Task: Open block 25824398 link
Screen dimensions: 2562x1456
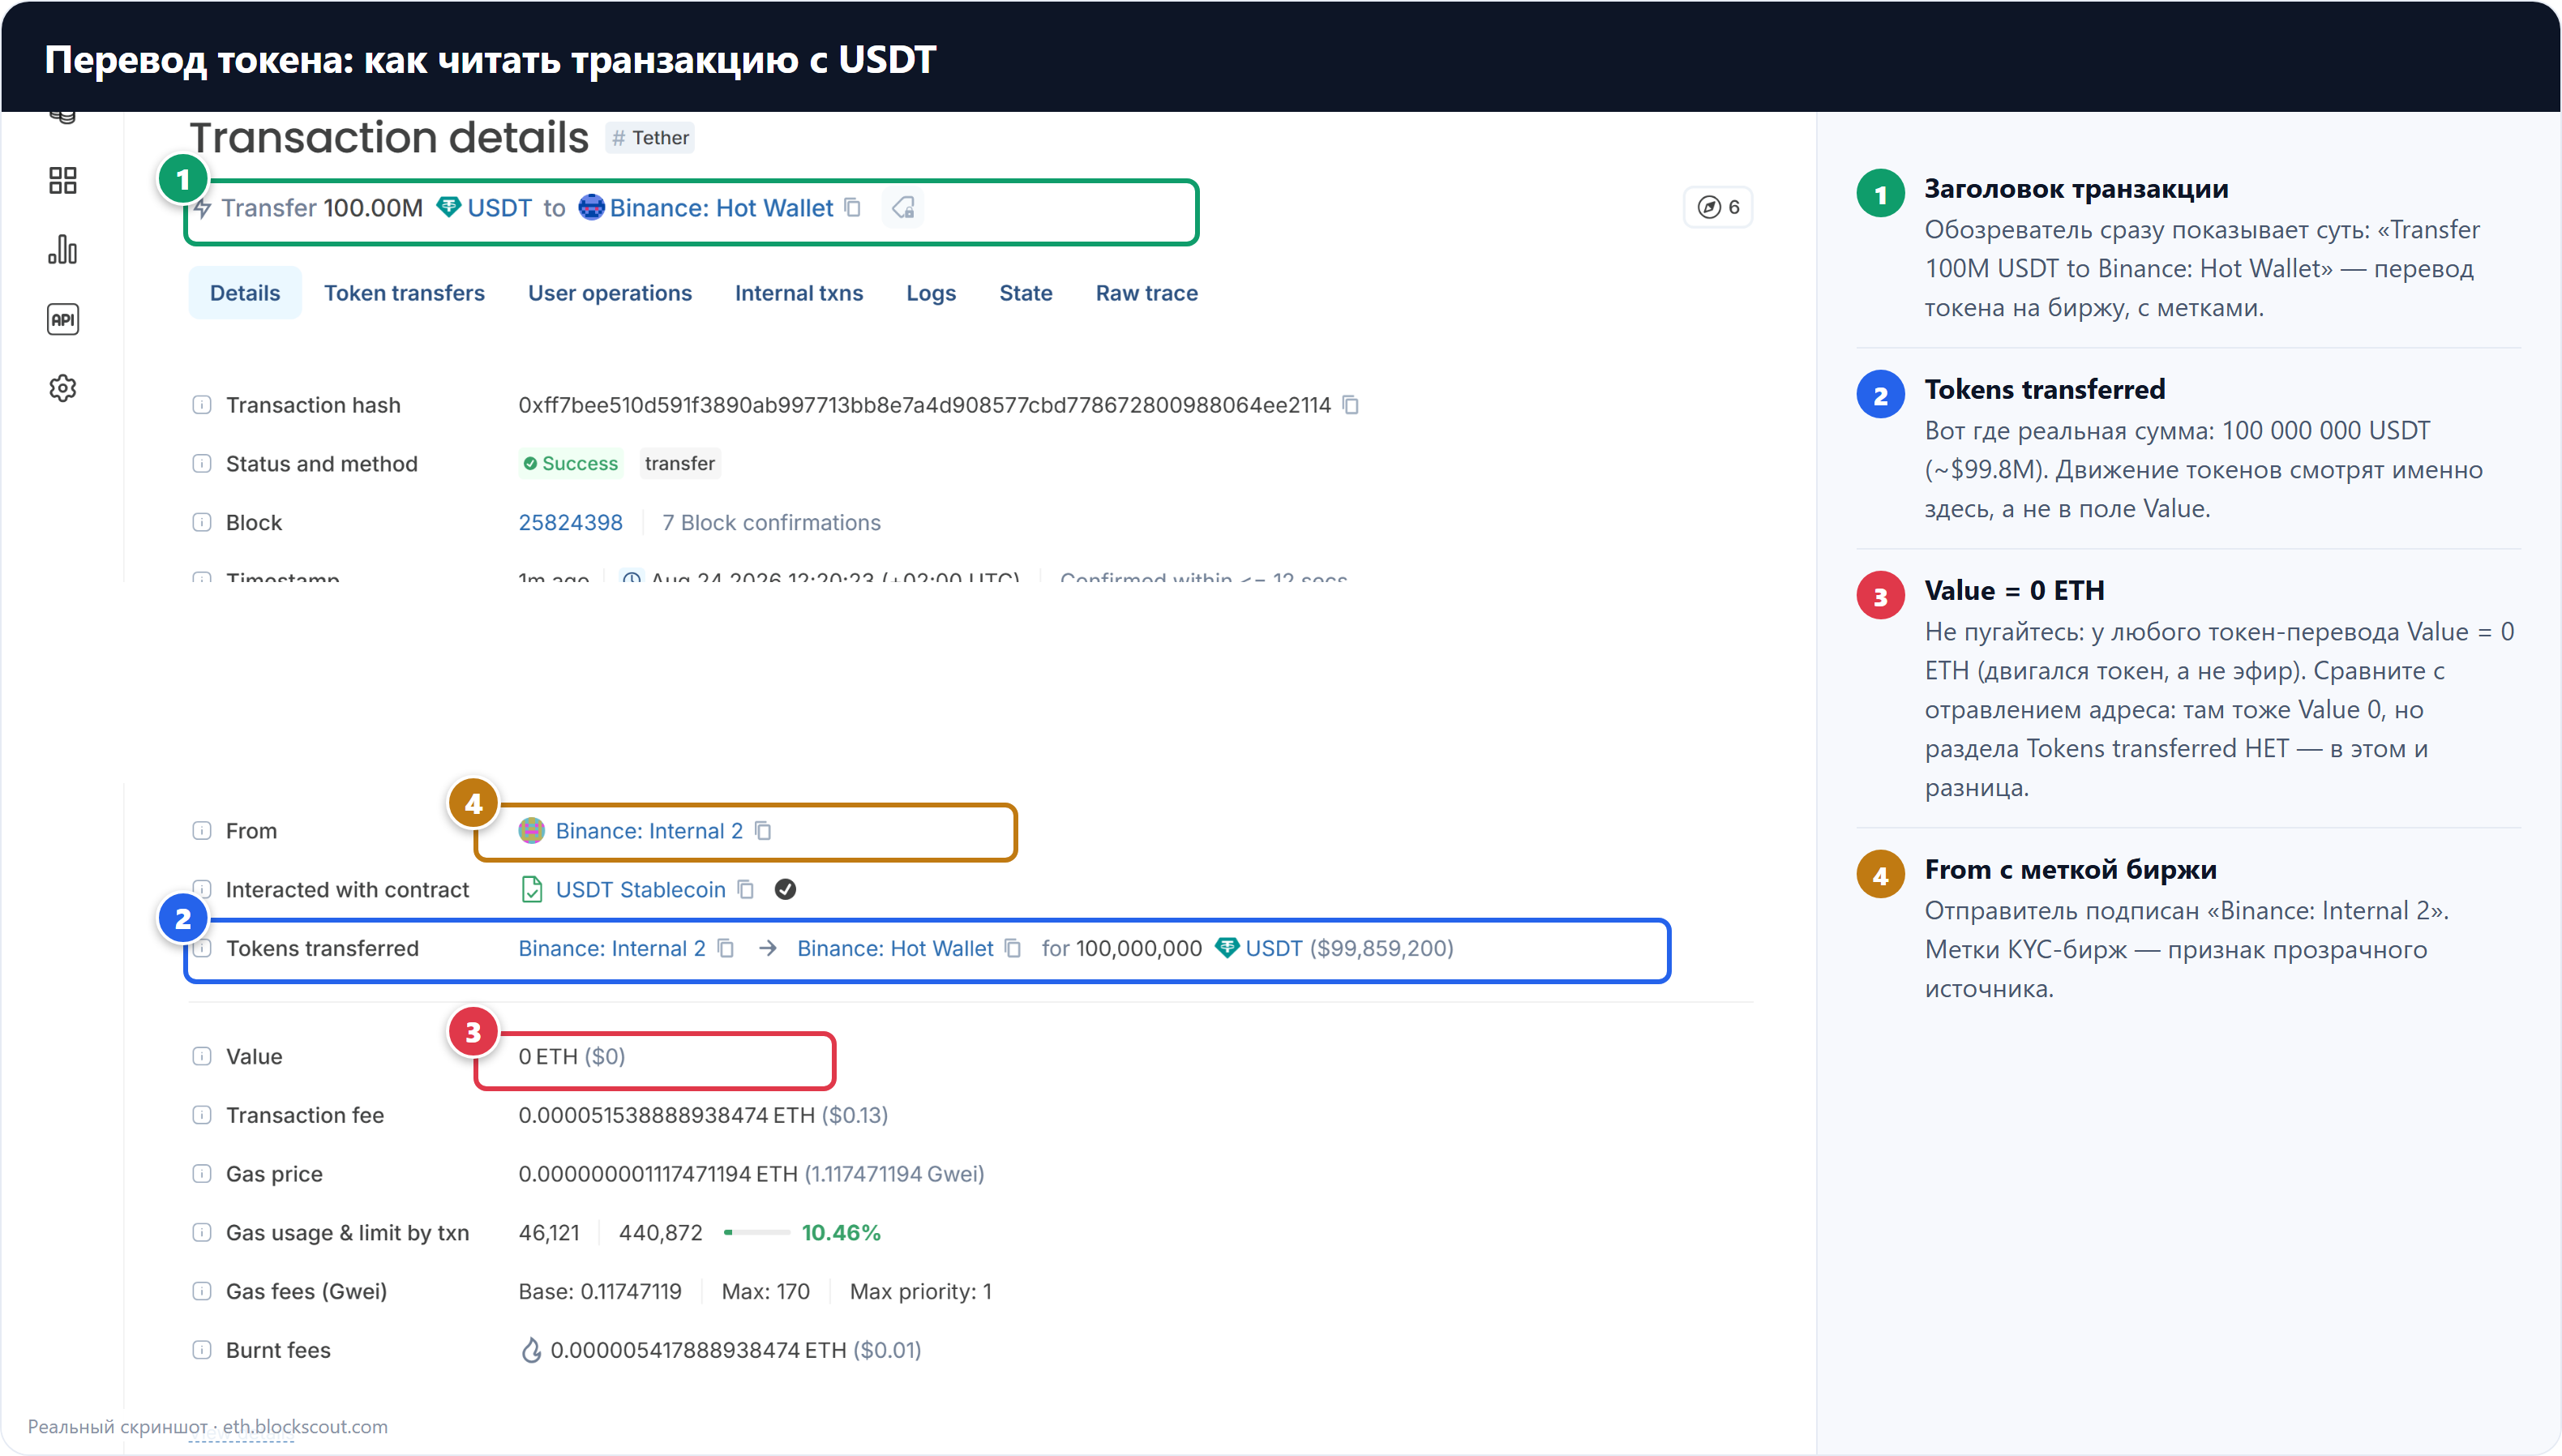Action: (x=571, y=523)
